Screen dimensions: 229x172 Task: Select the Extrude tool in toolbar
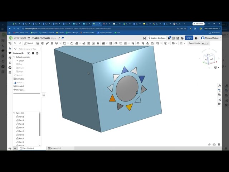point(38,43)
